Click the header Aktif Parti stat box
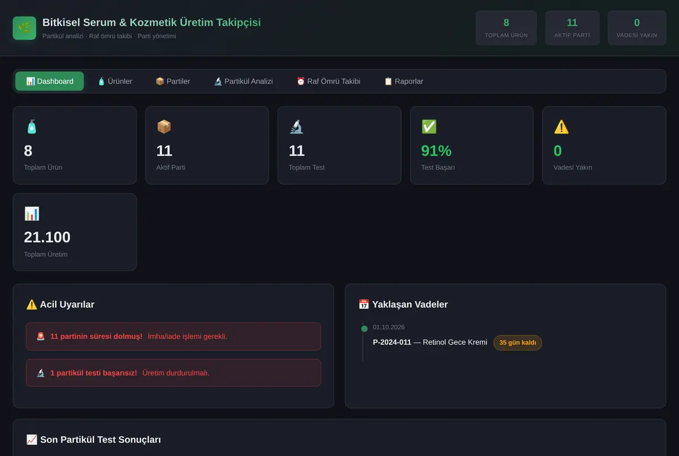Screen dimensions: 679x456 coord(572,28)
